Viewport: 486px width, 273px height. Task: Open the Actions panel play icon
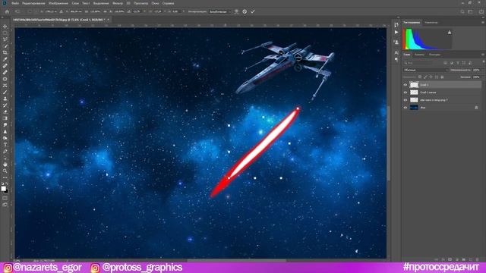click(x=396, y=32)
